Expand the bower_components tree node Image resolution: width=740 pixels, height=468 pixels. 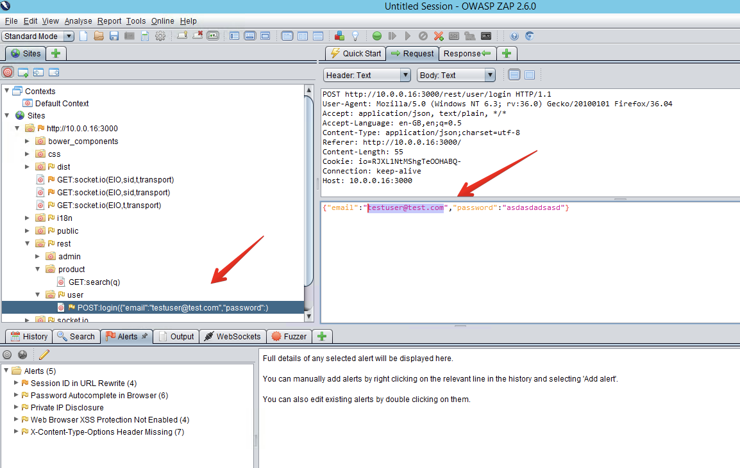click(27, 141)
